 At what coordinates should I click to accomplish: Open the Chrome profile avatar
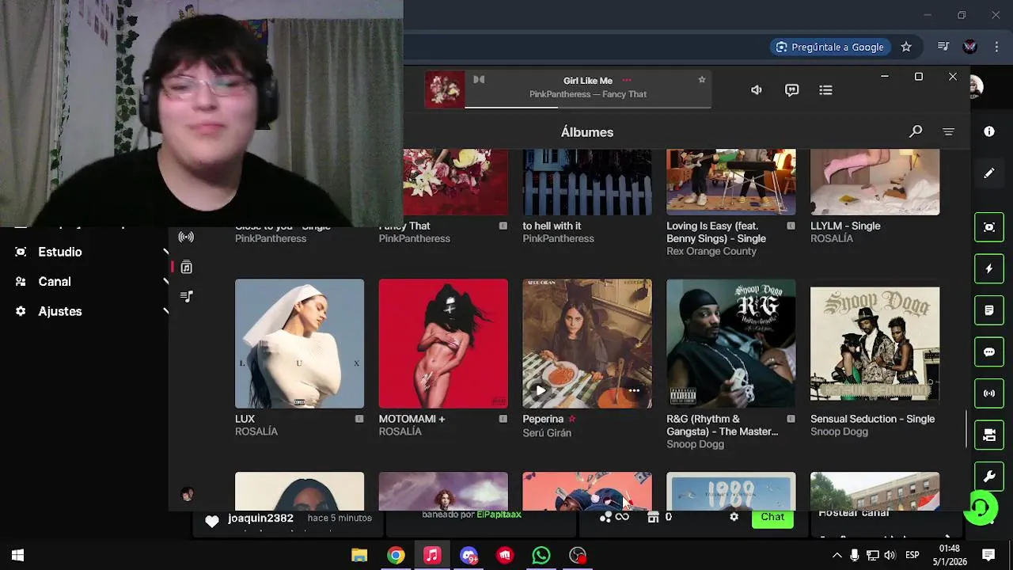(969, 47)
